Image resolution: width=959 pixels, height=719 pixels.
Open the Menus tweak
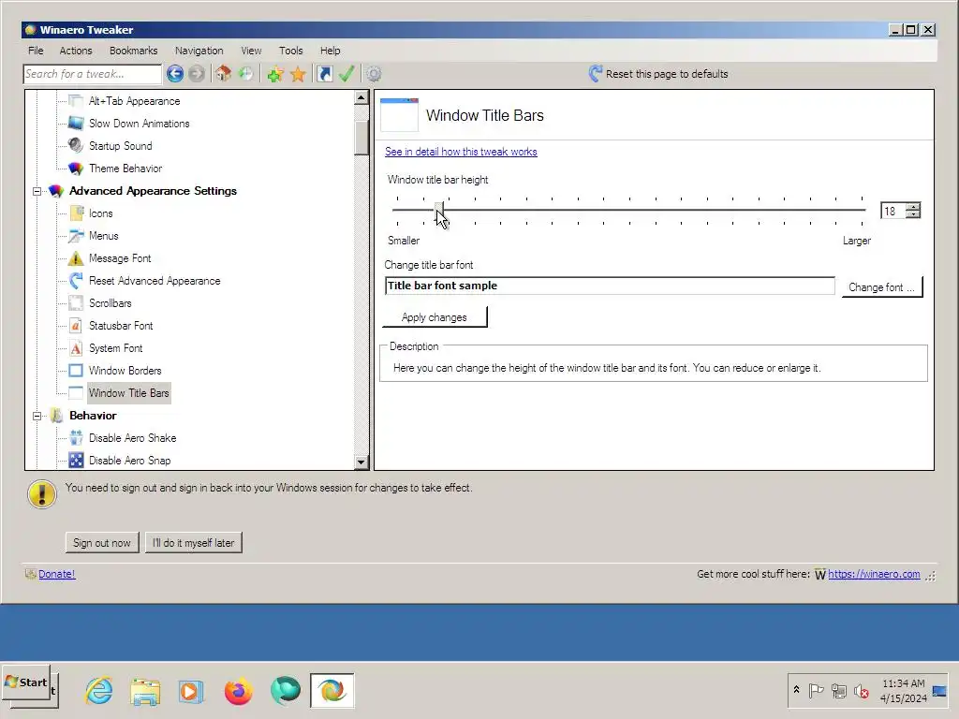pyautogui.click(x=103, y=236)
